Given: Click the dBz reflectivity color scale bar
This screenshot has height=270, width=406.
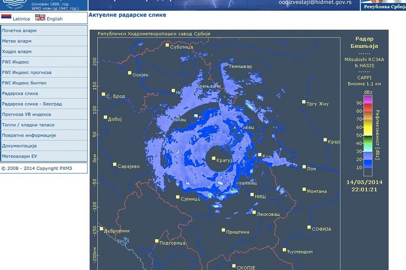Looking at the screenshot, I should 367,135.
